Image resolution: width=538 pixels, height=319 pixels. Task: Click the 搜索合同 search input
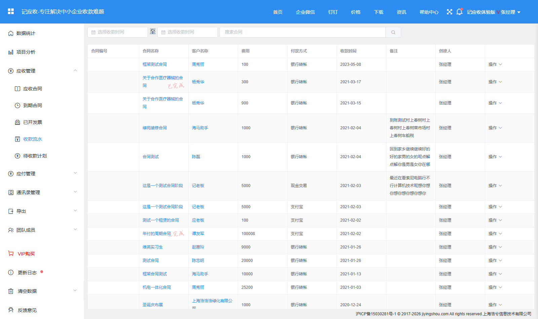pos(303,32)
